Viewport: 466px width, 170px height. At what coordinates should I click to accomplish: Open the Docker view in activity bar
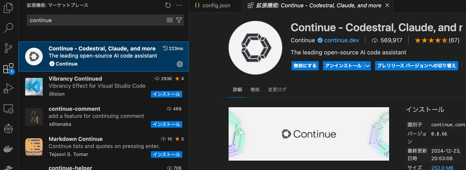click(9, 149)
